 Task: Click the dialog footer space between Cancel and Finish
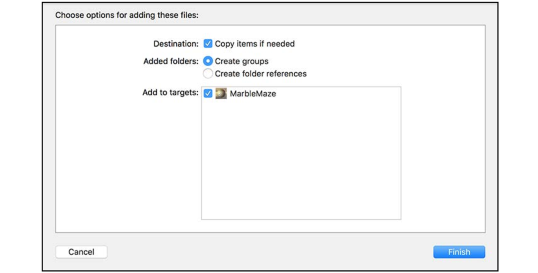[270, 252]
